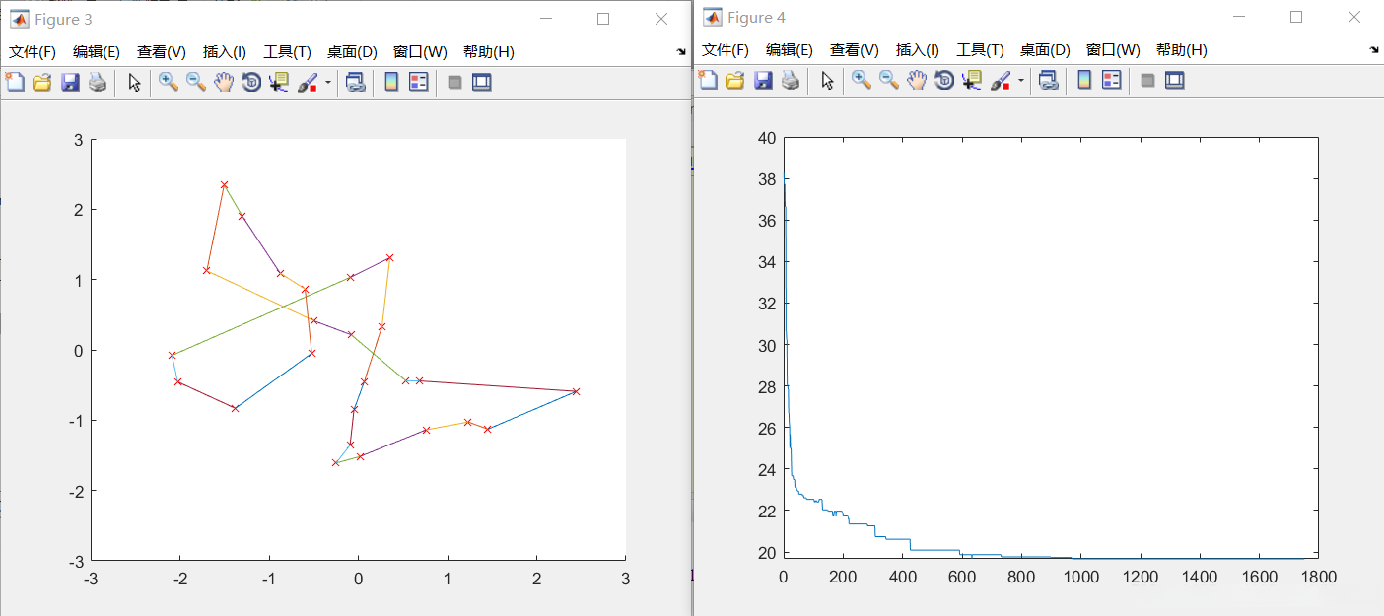Open brush color dropdown arrow in Figure 3
Screen dimensions: 1384x616
tap(328, 82)
